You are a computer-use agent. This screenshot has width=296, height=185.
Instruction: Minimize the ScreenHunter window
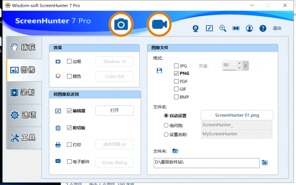[x=252, y=5]
